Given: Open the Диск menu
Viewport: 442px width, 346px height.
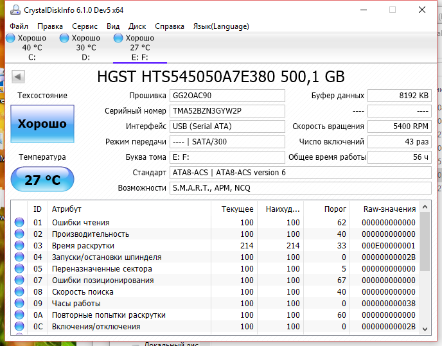Looking at the screenshot, I should coord(137,26).
